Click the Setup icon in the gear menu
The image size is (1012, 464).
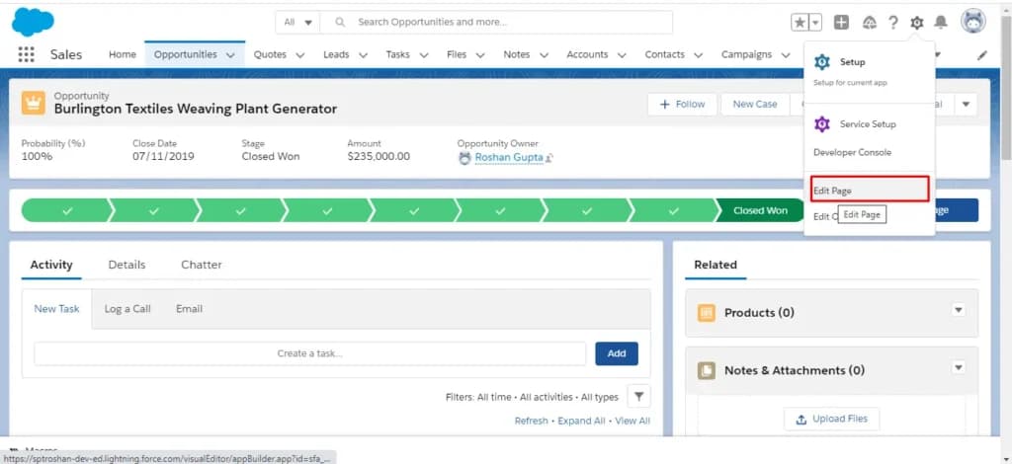tap(822, 62)
